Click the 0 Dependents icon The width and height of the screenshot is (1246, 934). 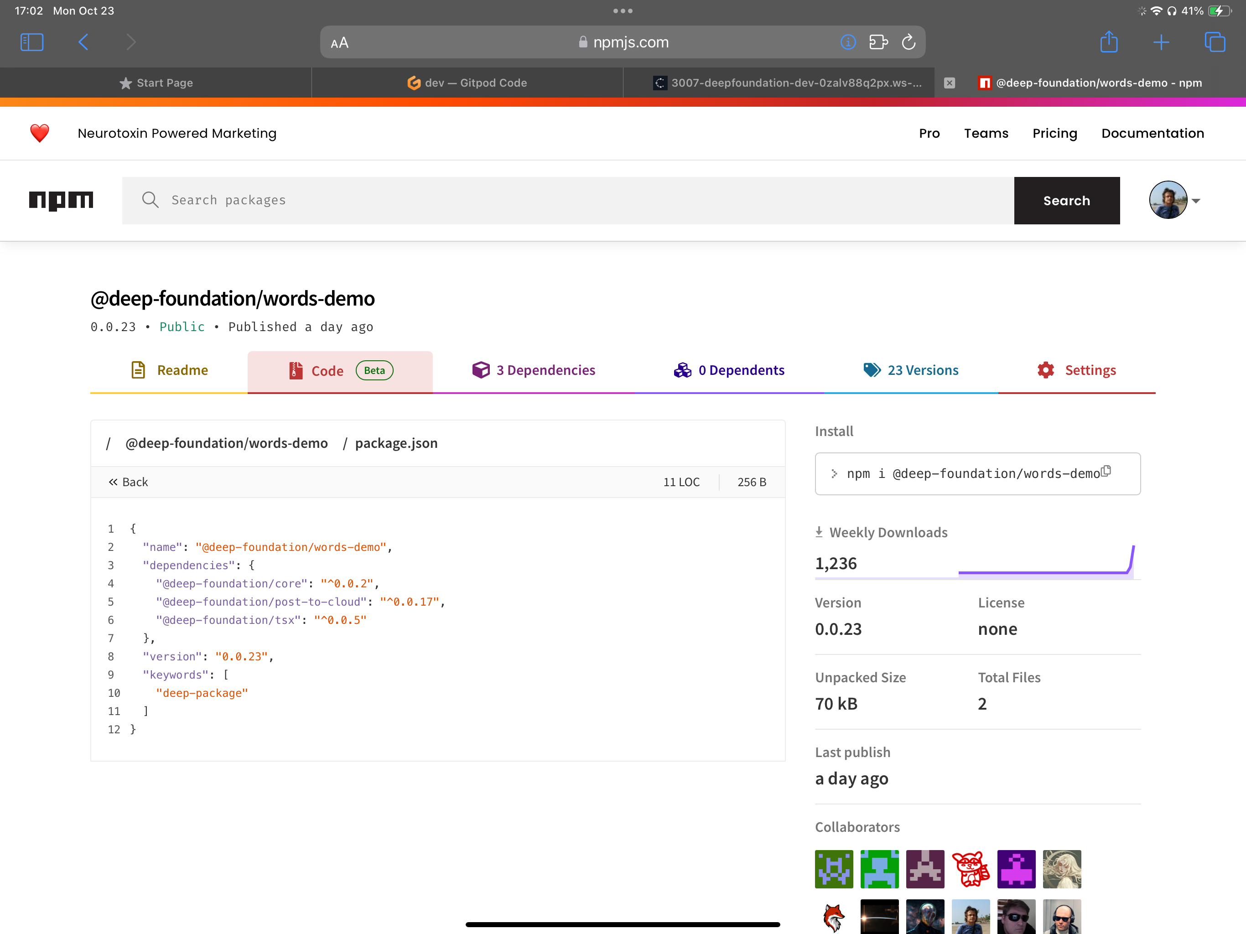(x=682, y=370)
